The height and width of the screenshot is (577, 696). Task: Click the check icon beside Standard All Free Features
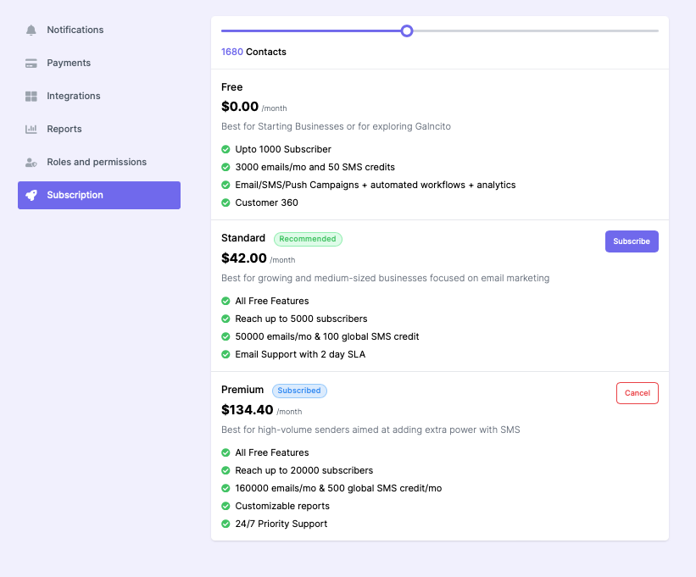[x=226, y=301]
